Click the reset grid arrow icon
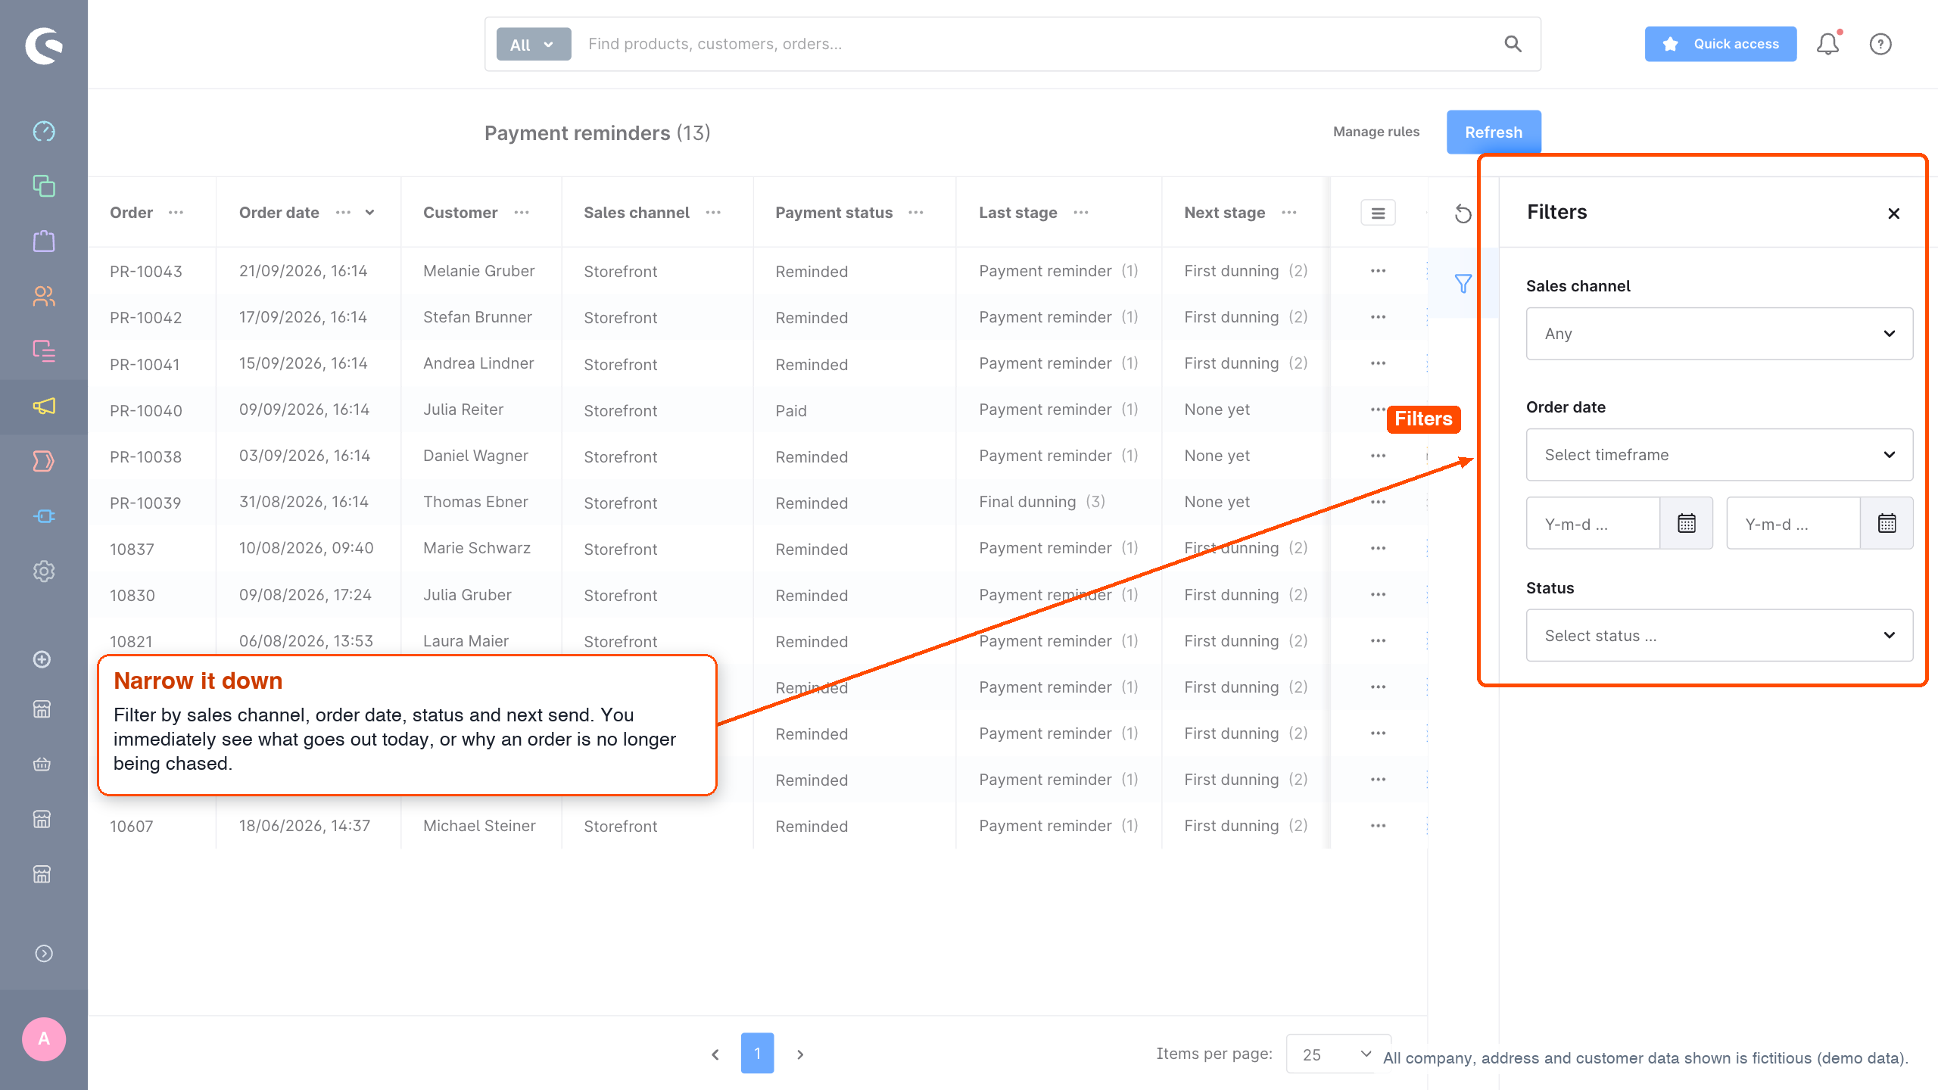The image size is (1938, 1090). (x=1463, y=214)
